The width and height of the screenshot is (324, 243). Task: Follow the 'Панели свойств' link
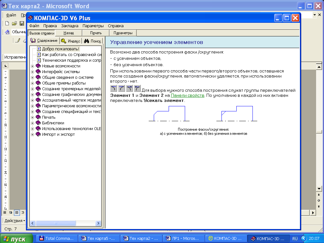[187, 96]
